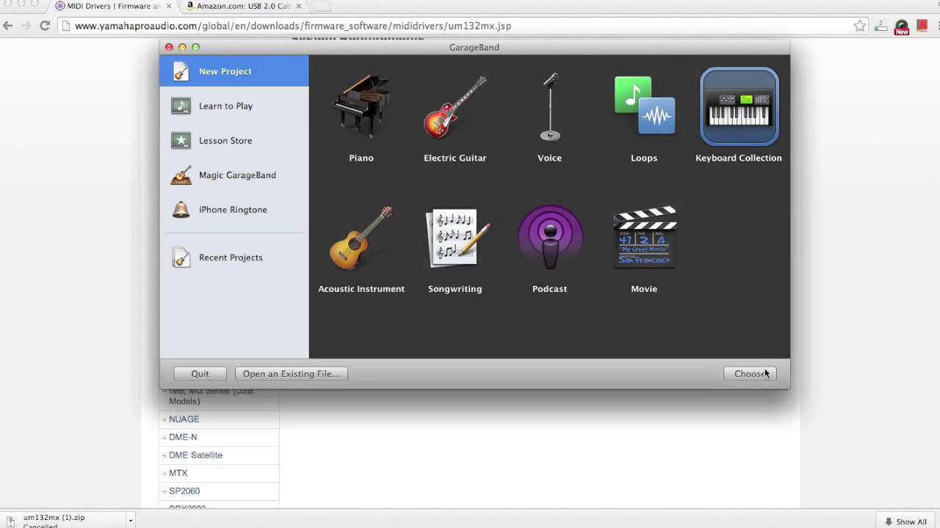Image resolution: width=940 pixels, height=528 pixels.
Task: Click the Learn to Play sidebar icon
Action: 181,106
